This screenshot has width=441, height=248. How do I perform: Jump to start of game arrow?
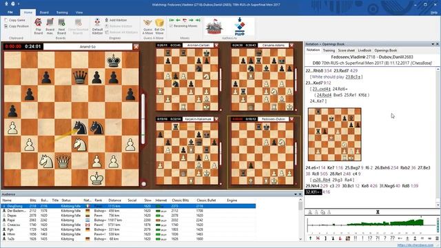pyautogui.click(x=172, y=20)
